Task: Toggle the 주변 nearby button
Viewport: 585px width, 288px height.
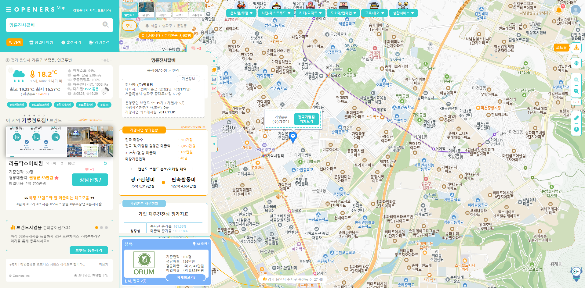Action: click(129, 26)
